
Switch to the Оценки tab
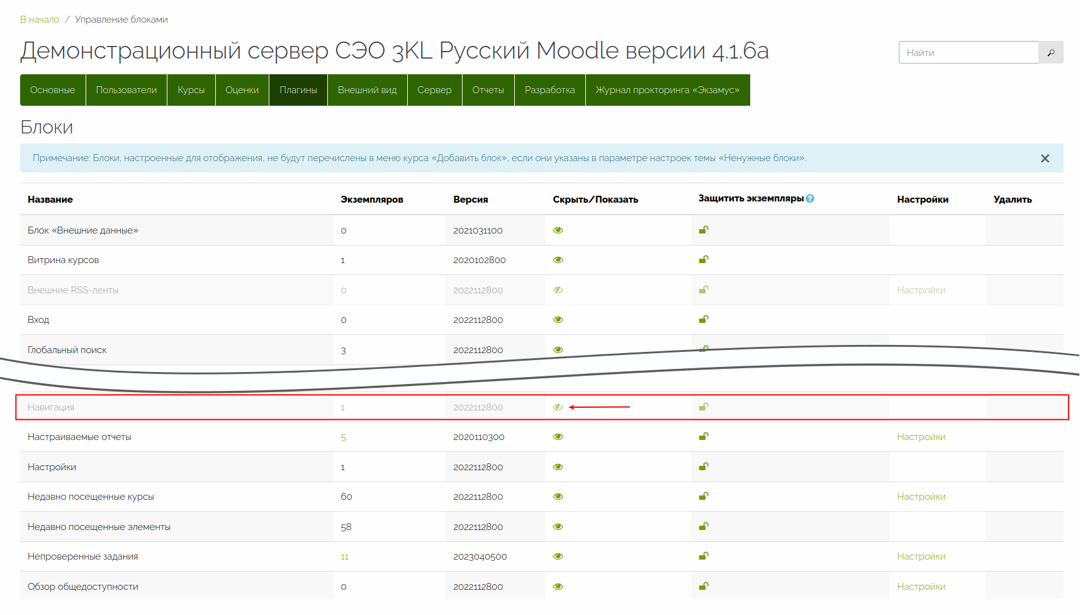[242, 90]
